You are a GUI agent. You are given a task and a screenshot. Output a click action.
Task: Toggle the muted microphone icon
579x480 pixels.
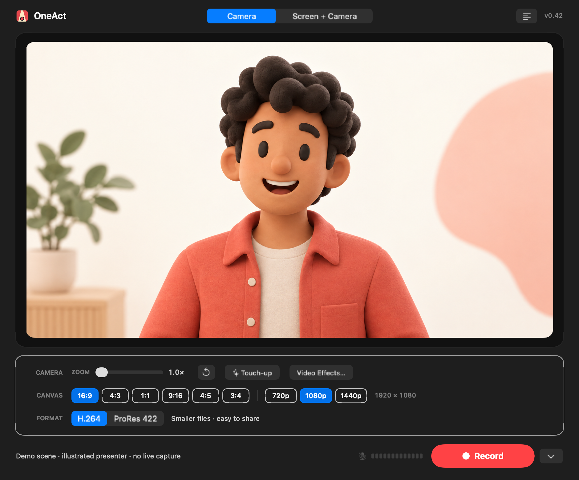click(362, 456)
